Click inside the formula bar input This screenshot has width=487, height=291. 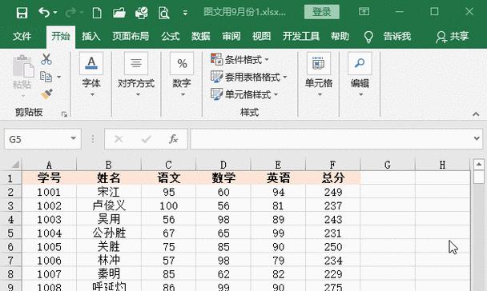click(x=331, y=139)
